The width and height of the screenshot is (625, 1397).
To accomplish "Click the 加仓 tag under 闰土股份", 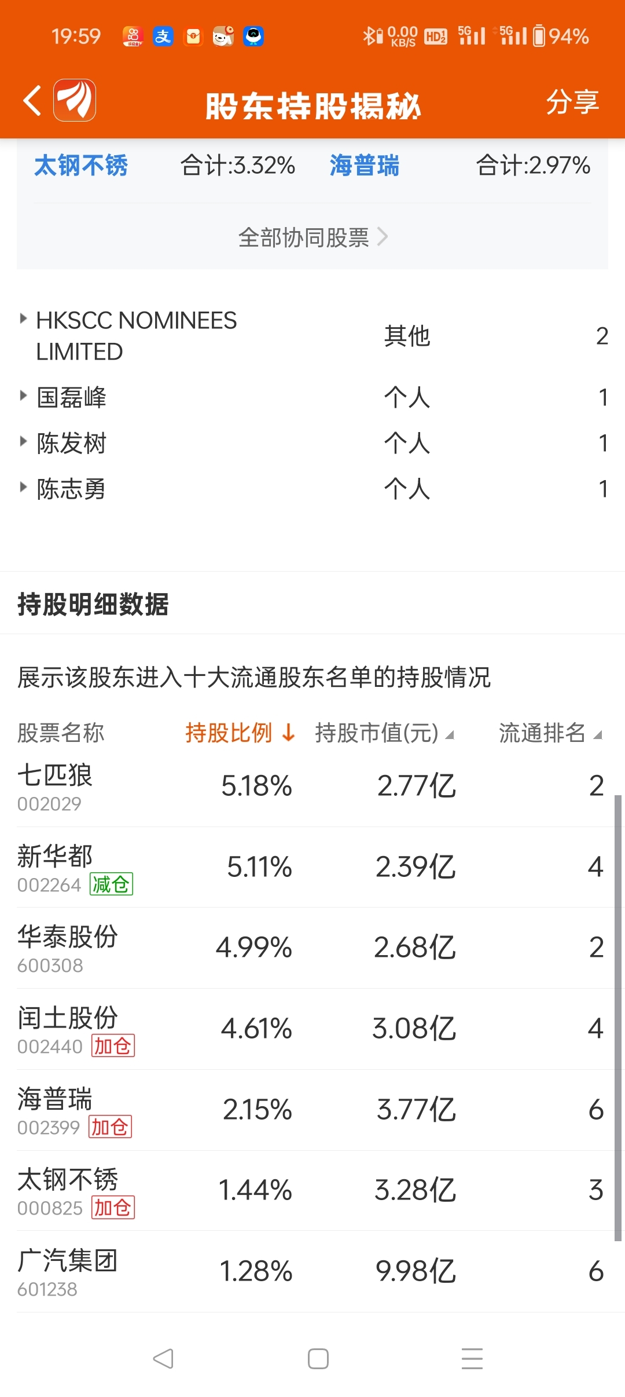I will point(113,1045).
